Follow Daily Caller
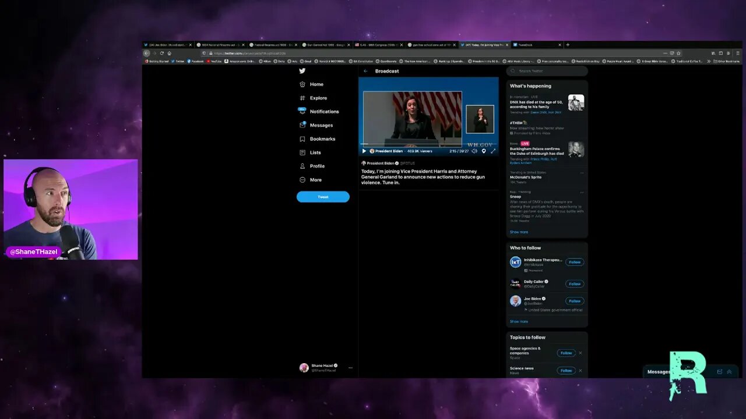The width and height of the screenshot is (746, 419). (x=575, y=284)
